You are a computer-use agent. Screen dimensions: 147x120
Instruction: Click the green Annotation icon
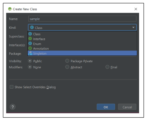pos(30,48)
